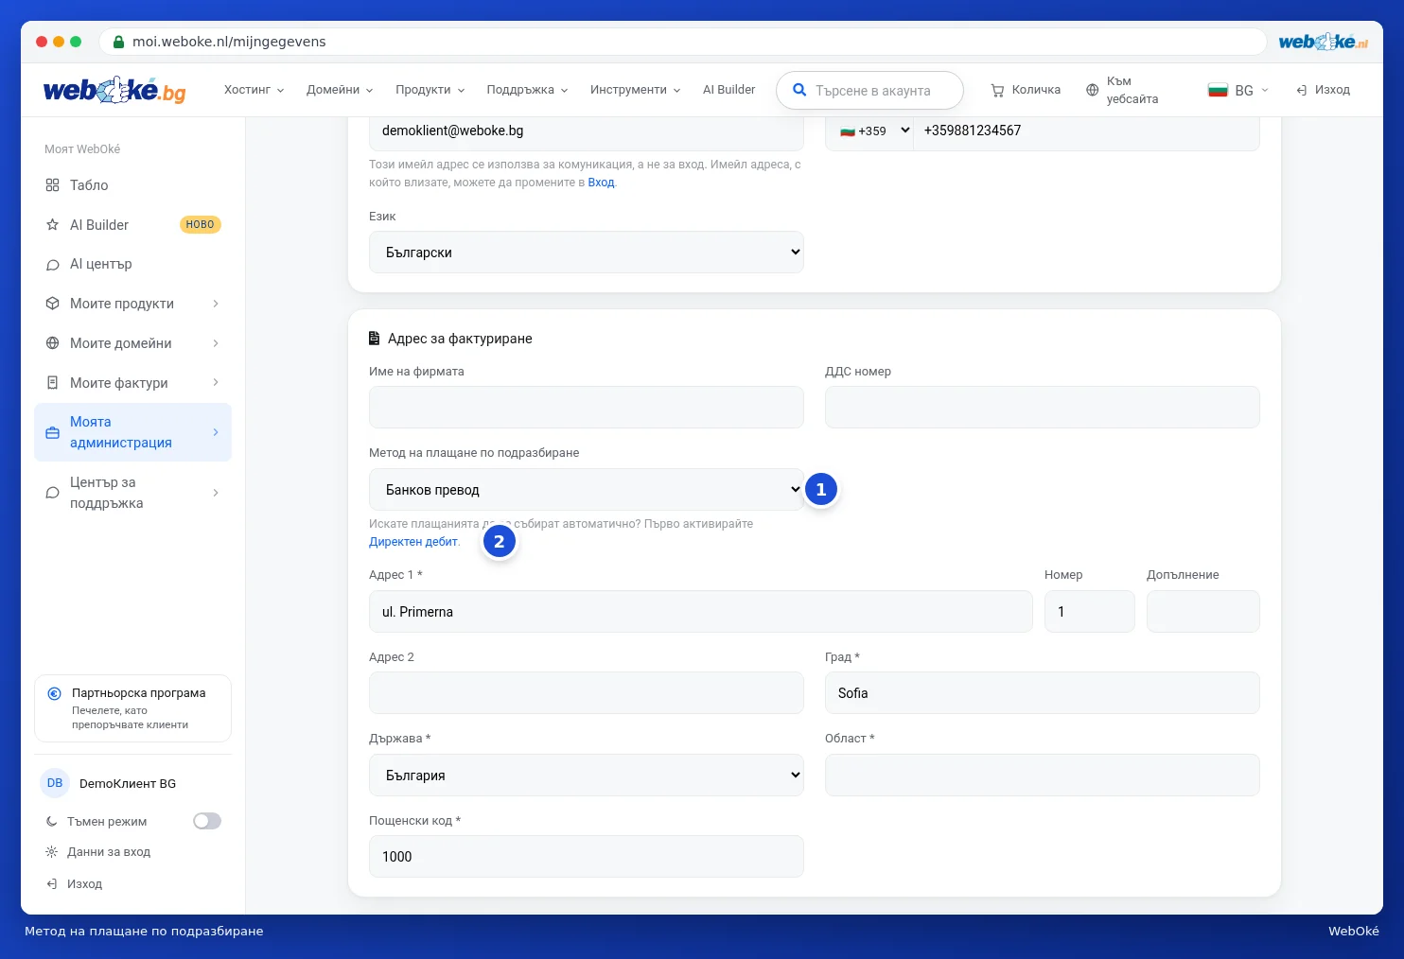The height and width of the screenshot is (959, 1404).
Task: Toggle the Тъмен режим switch
Action: point(207,821)
